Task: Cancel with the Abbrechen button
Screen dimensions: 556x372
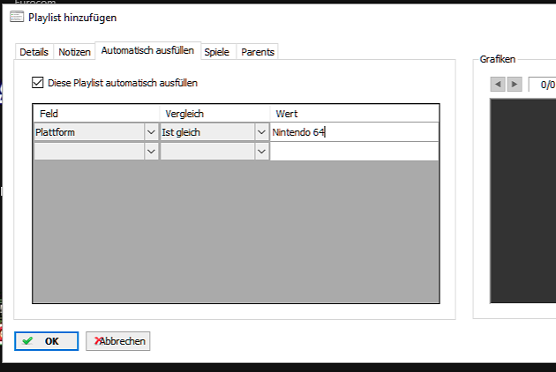Action: [x=118, y=341]
